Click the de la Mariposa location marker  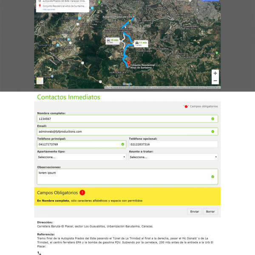(x=52, y=76)
